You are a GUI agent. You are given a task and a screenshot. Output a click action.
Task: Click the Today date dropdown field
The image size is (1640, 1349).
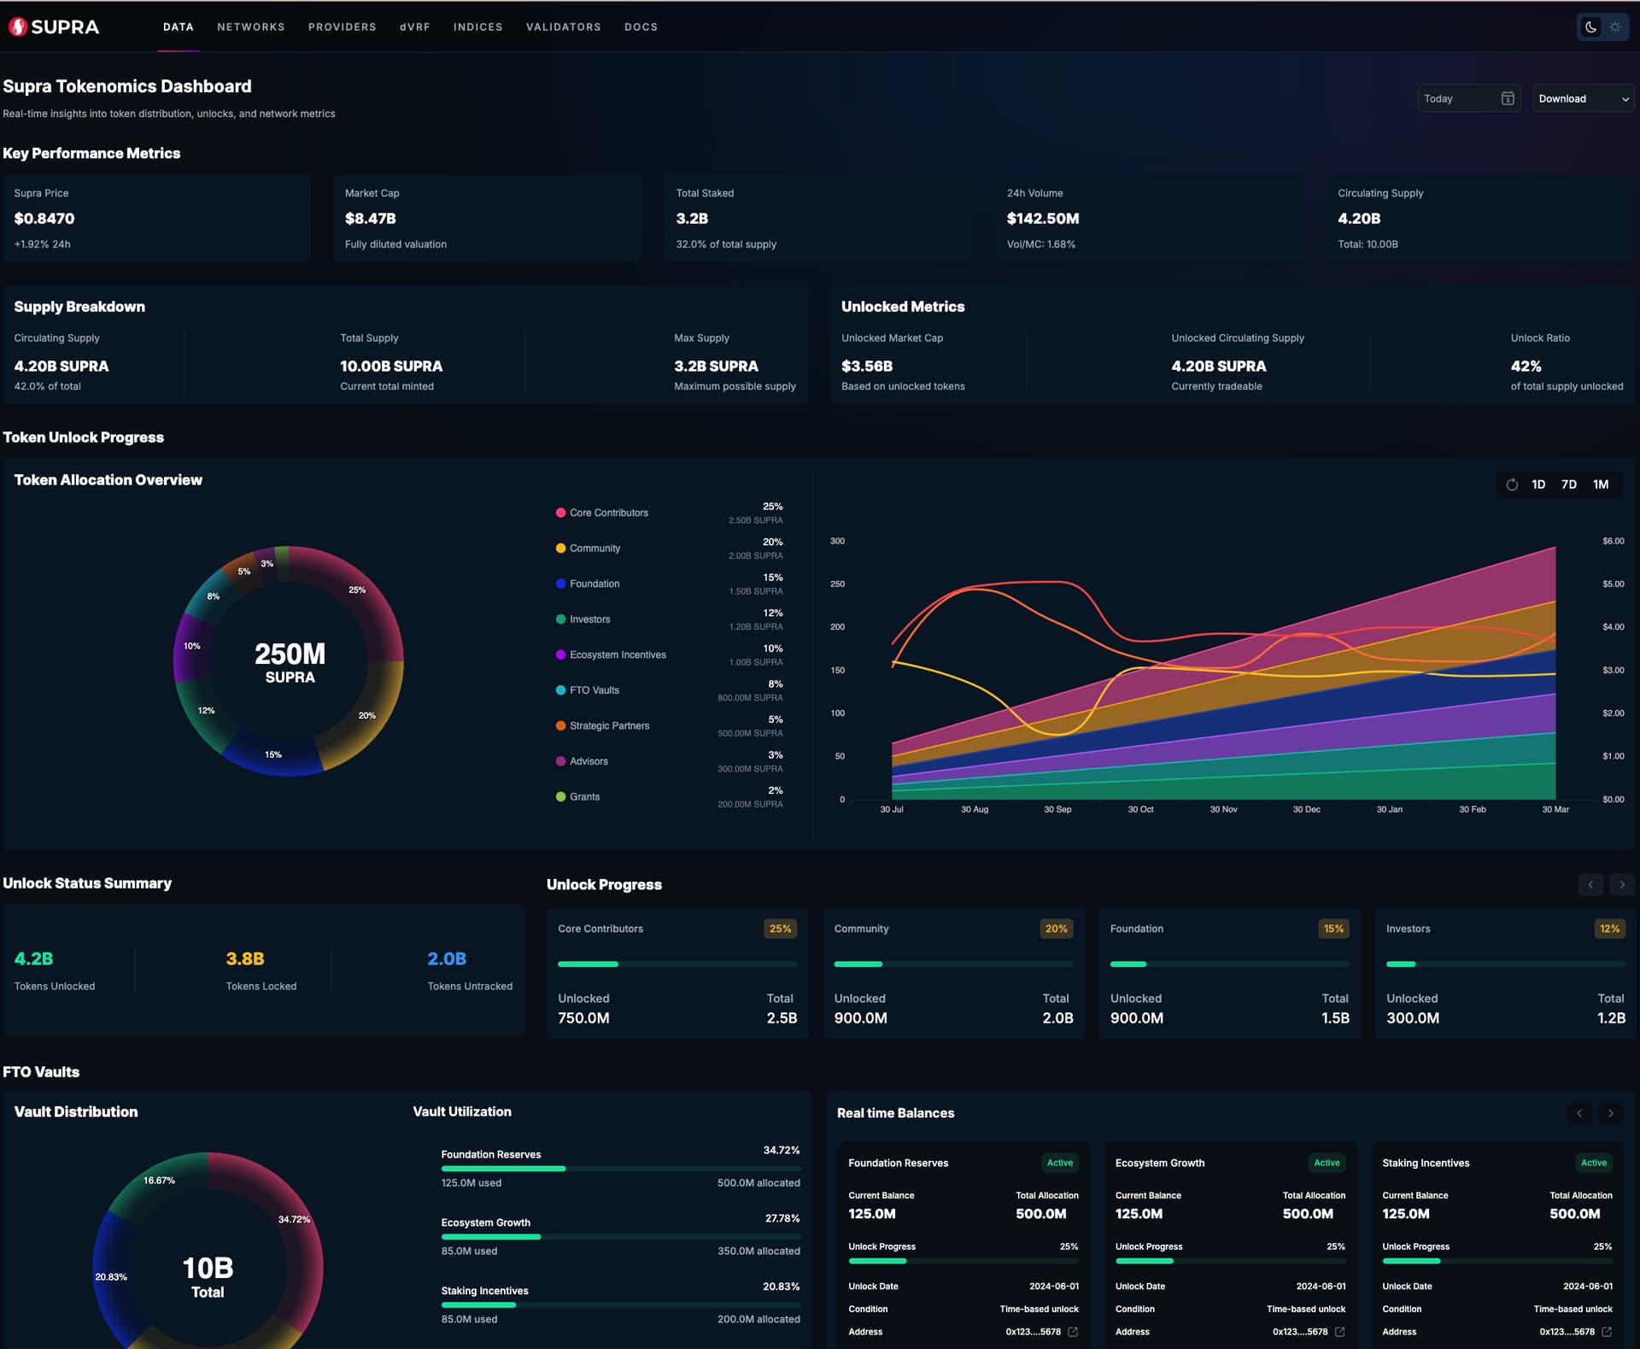[1456, 98]
